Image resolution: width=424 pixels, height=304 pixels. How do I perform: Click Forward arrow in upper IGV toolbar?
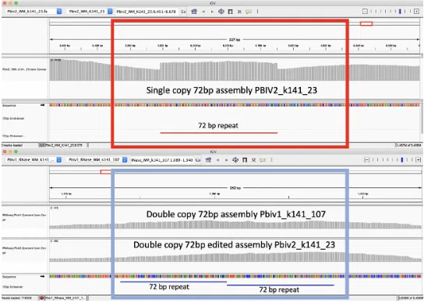pyautogui.click(x=212, y=12)
